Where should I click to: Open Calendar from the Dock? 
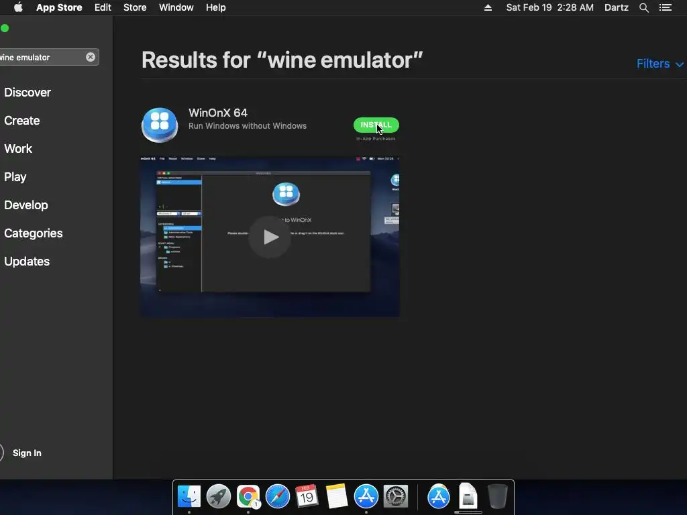point(307,497)
